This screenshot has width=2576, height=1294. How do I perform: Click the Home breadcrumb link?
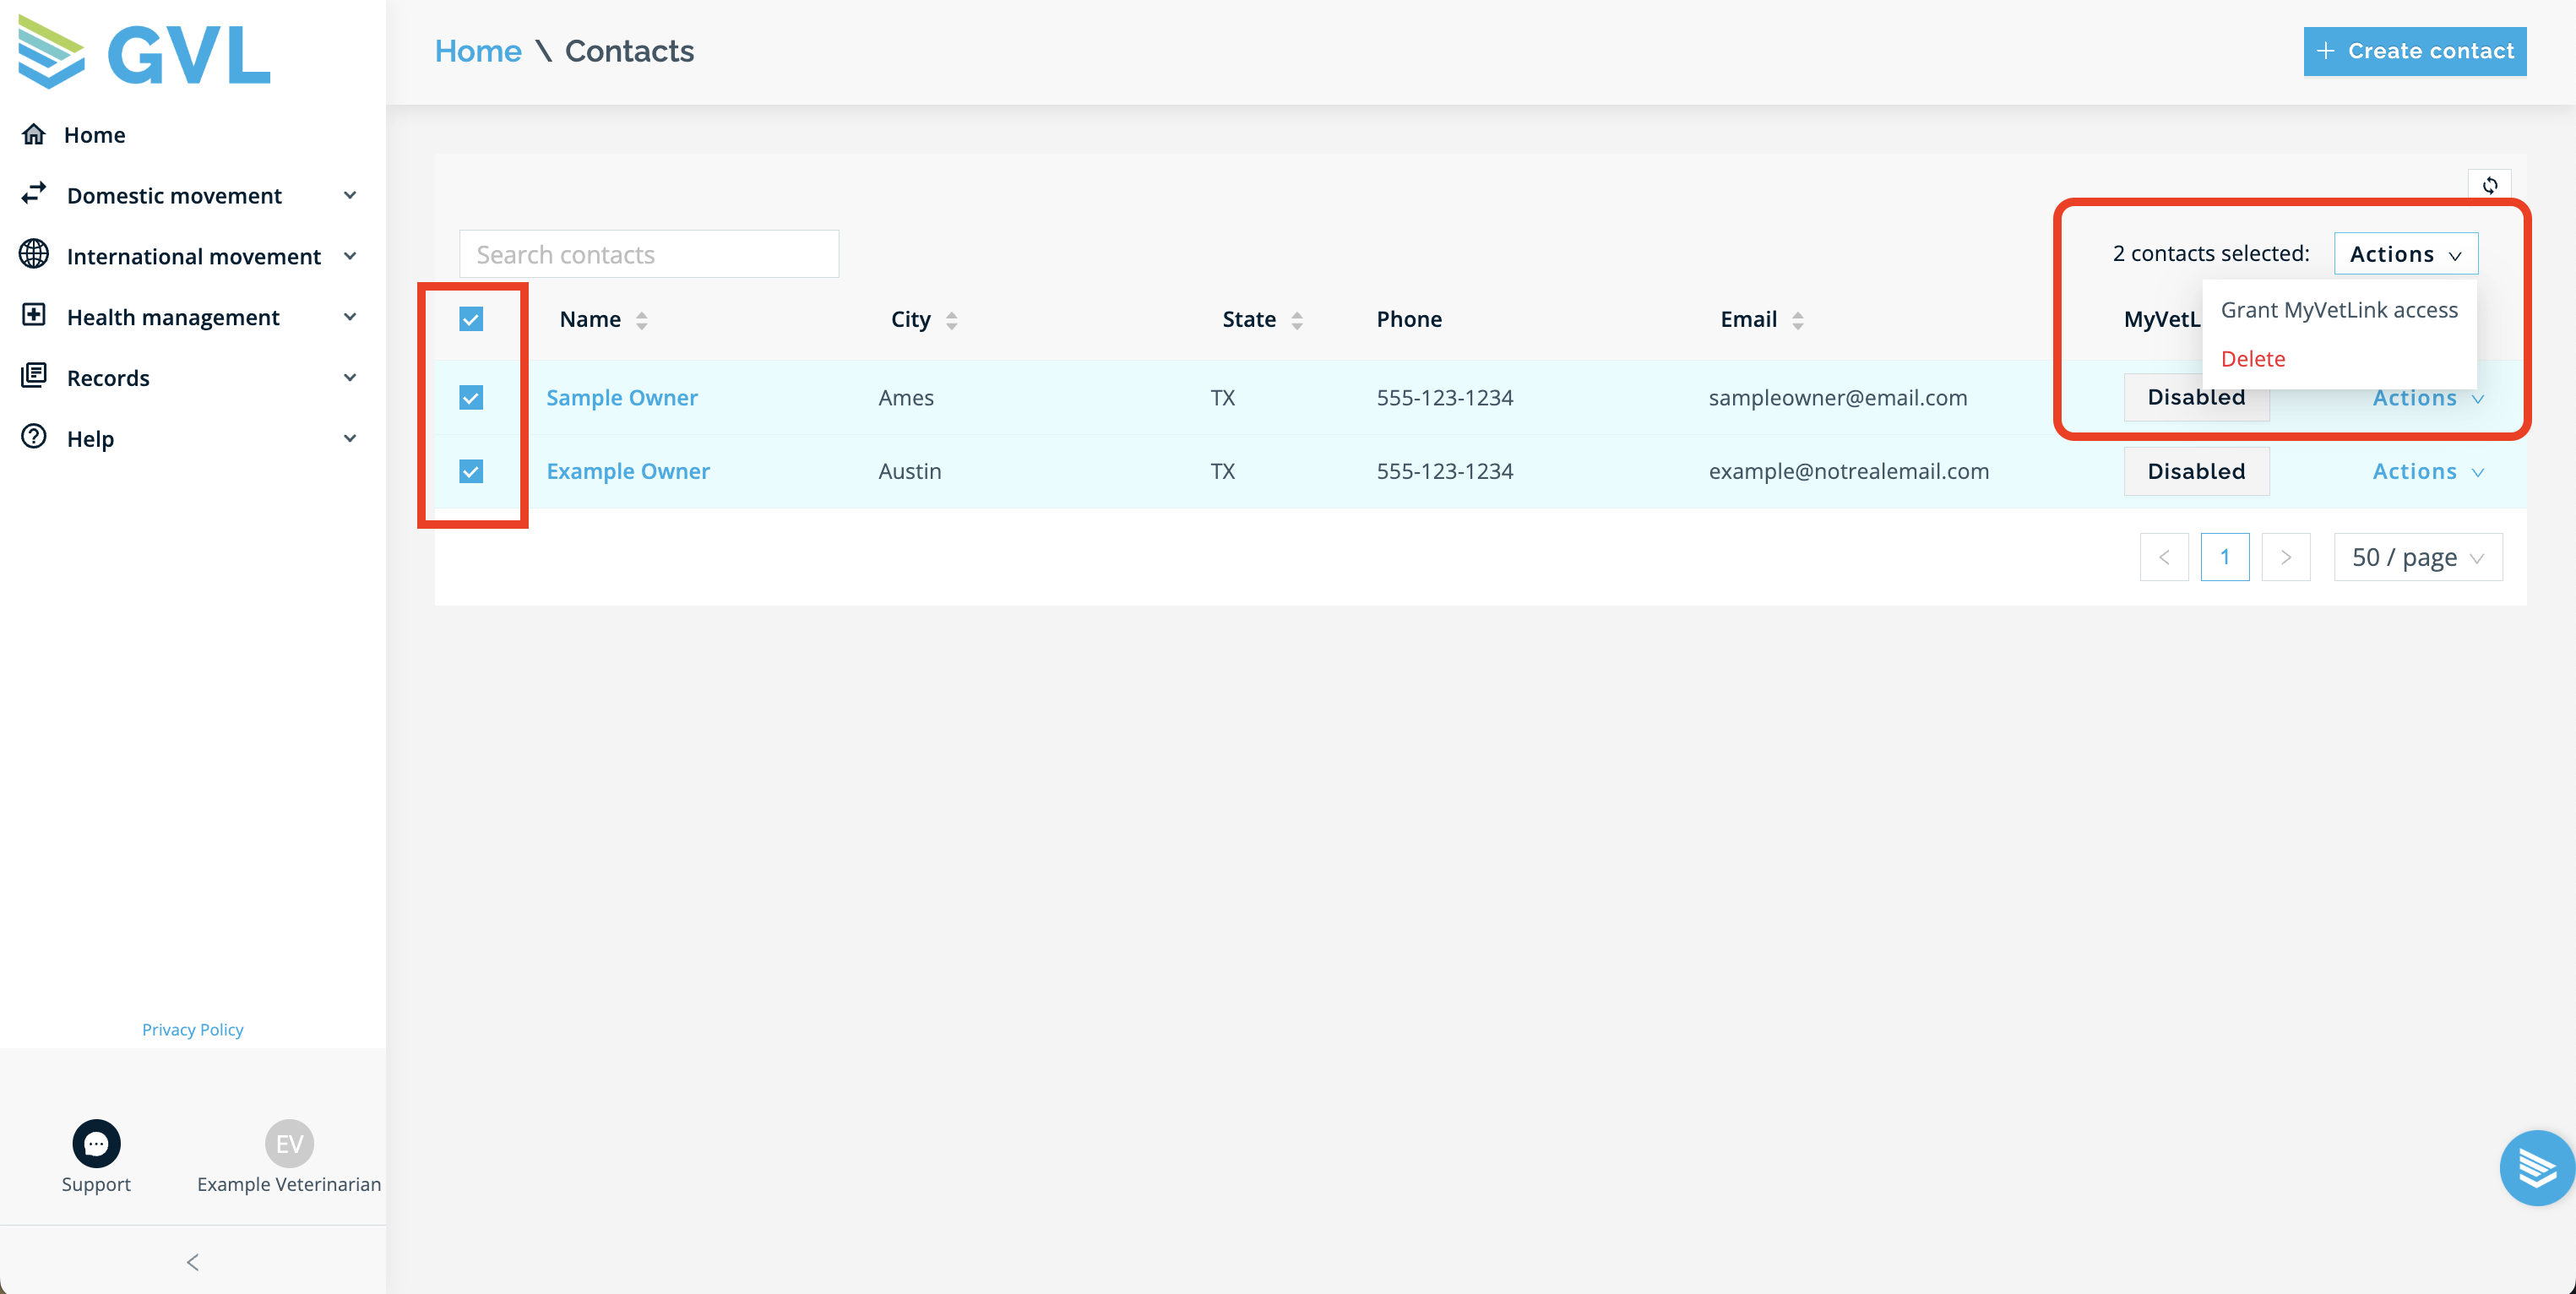pos(478,51)
